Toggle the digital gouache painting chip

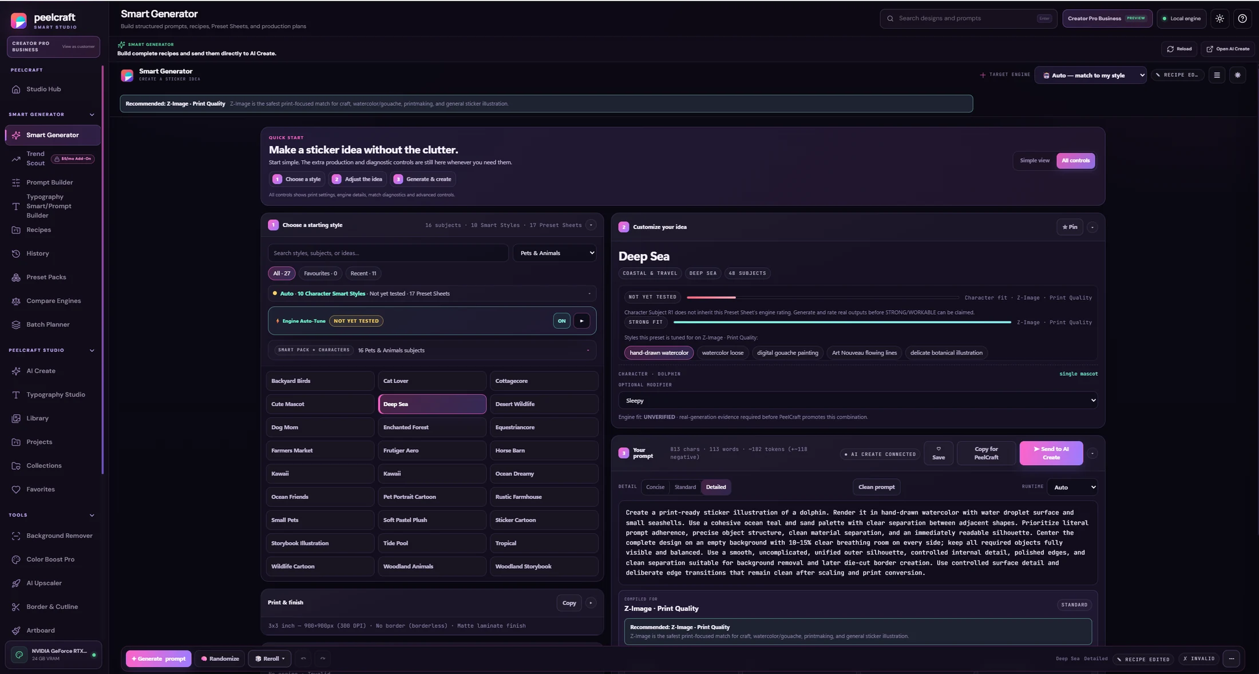(x=787, y=353)
